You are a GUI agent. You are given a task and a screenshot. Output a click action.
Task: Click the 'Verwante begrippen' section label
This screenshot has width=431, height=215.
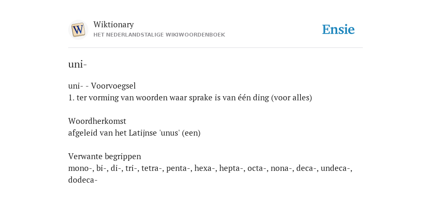click(104, 156)
